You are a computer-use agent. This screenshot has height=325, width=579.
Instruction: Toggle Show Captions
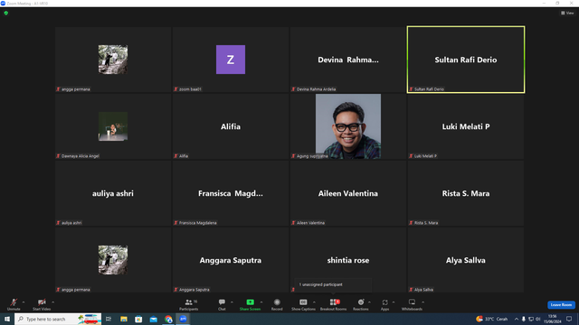[x=303, y=304]
